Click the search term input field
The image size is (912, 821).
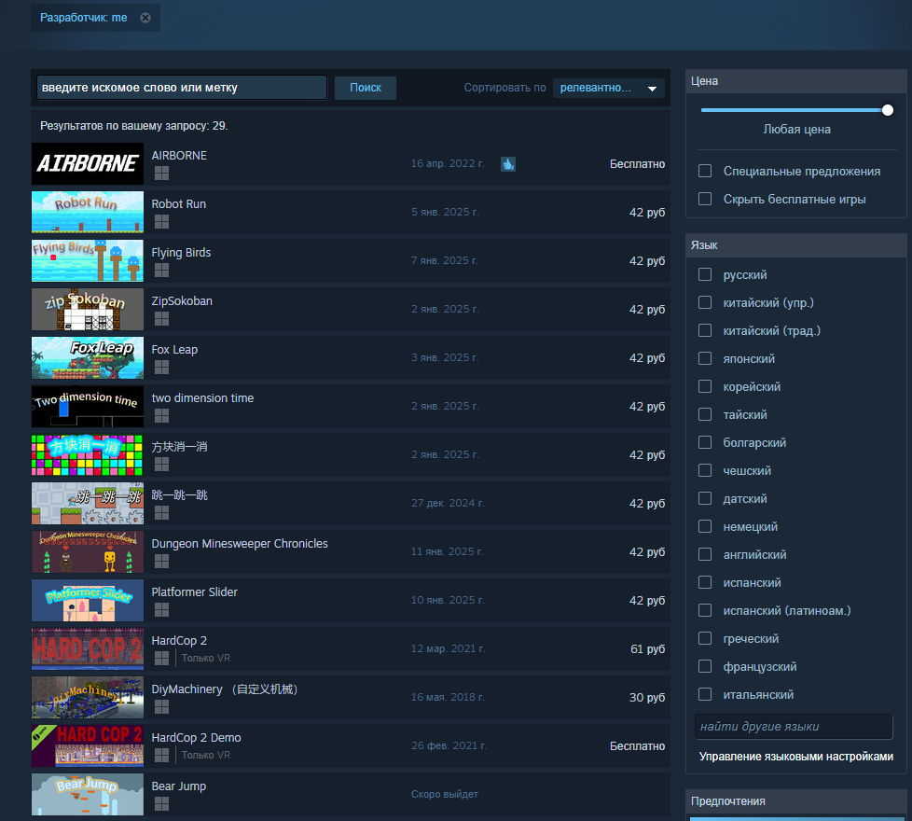point(182,88)
